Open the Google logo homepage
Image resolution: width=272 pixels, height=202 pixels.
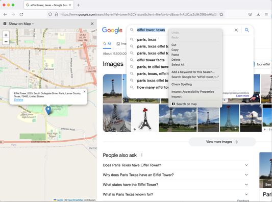(x=112, y=30)
